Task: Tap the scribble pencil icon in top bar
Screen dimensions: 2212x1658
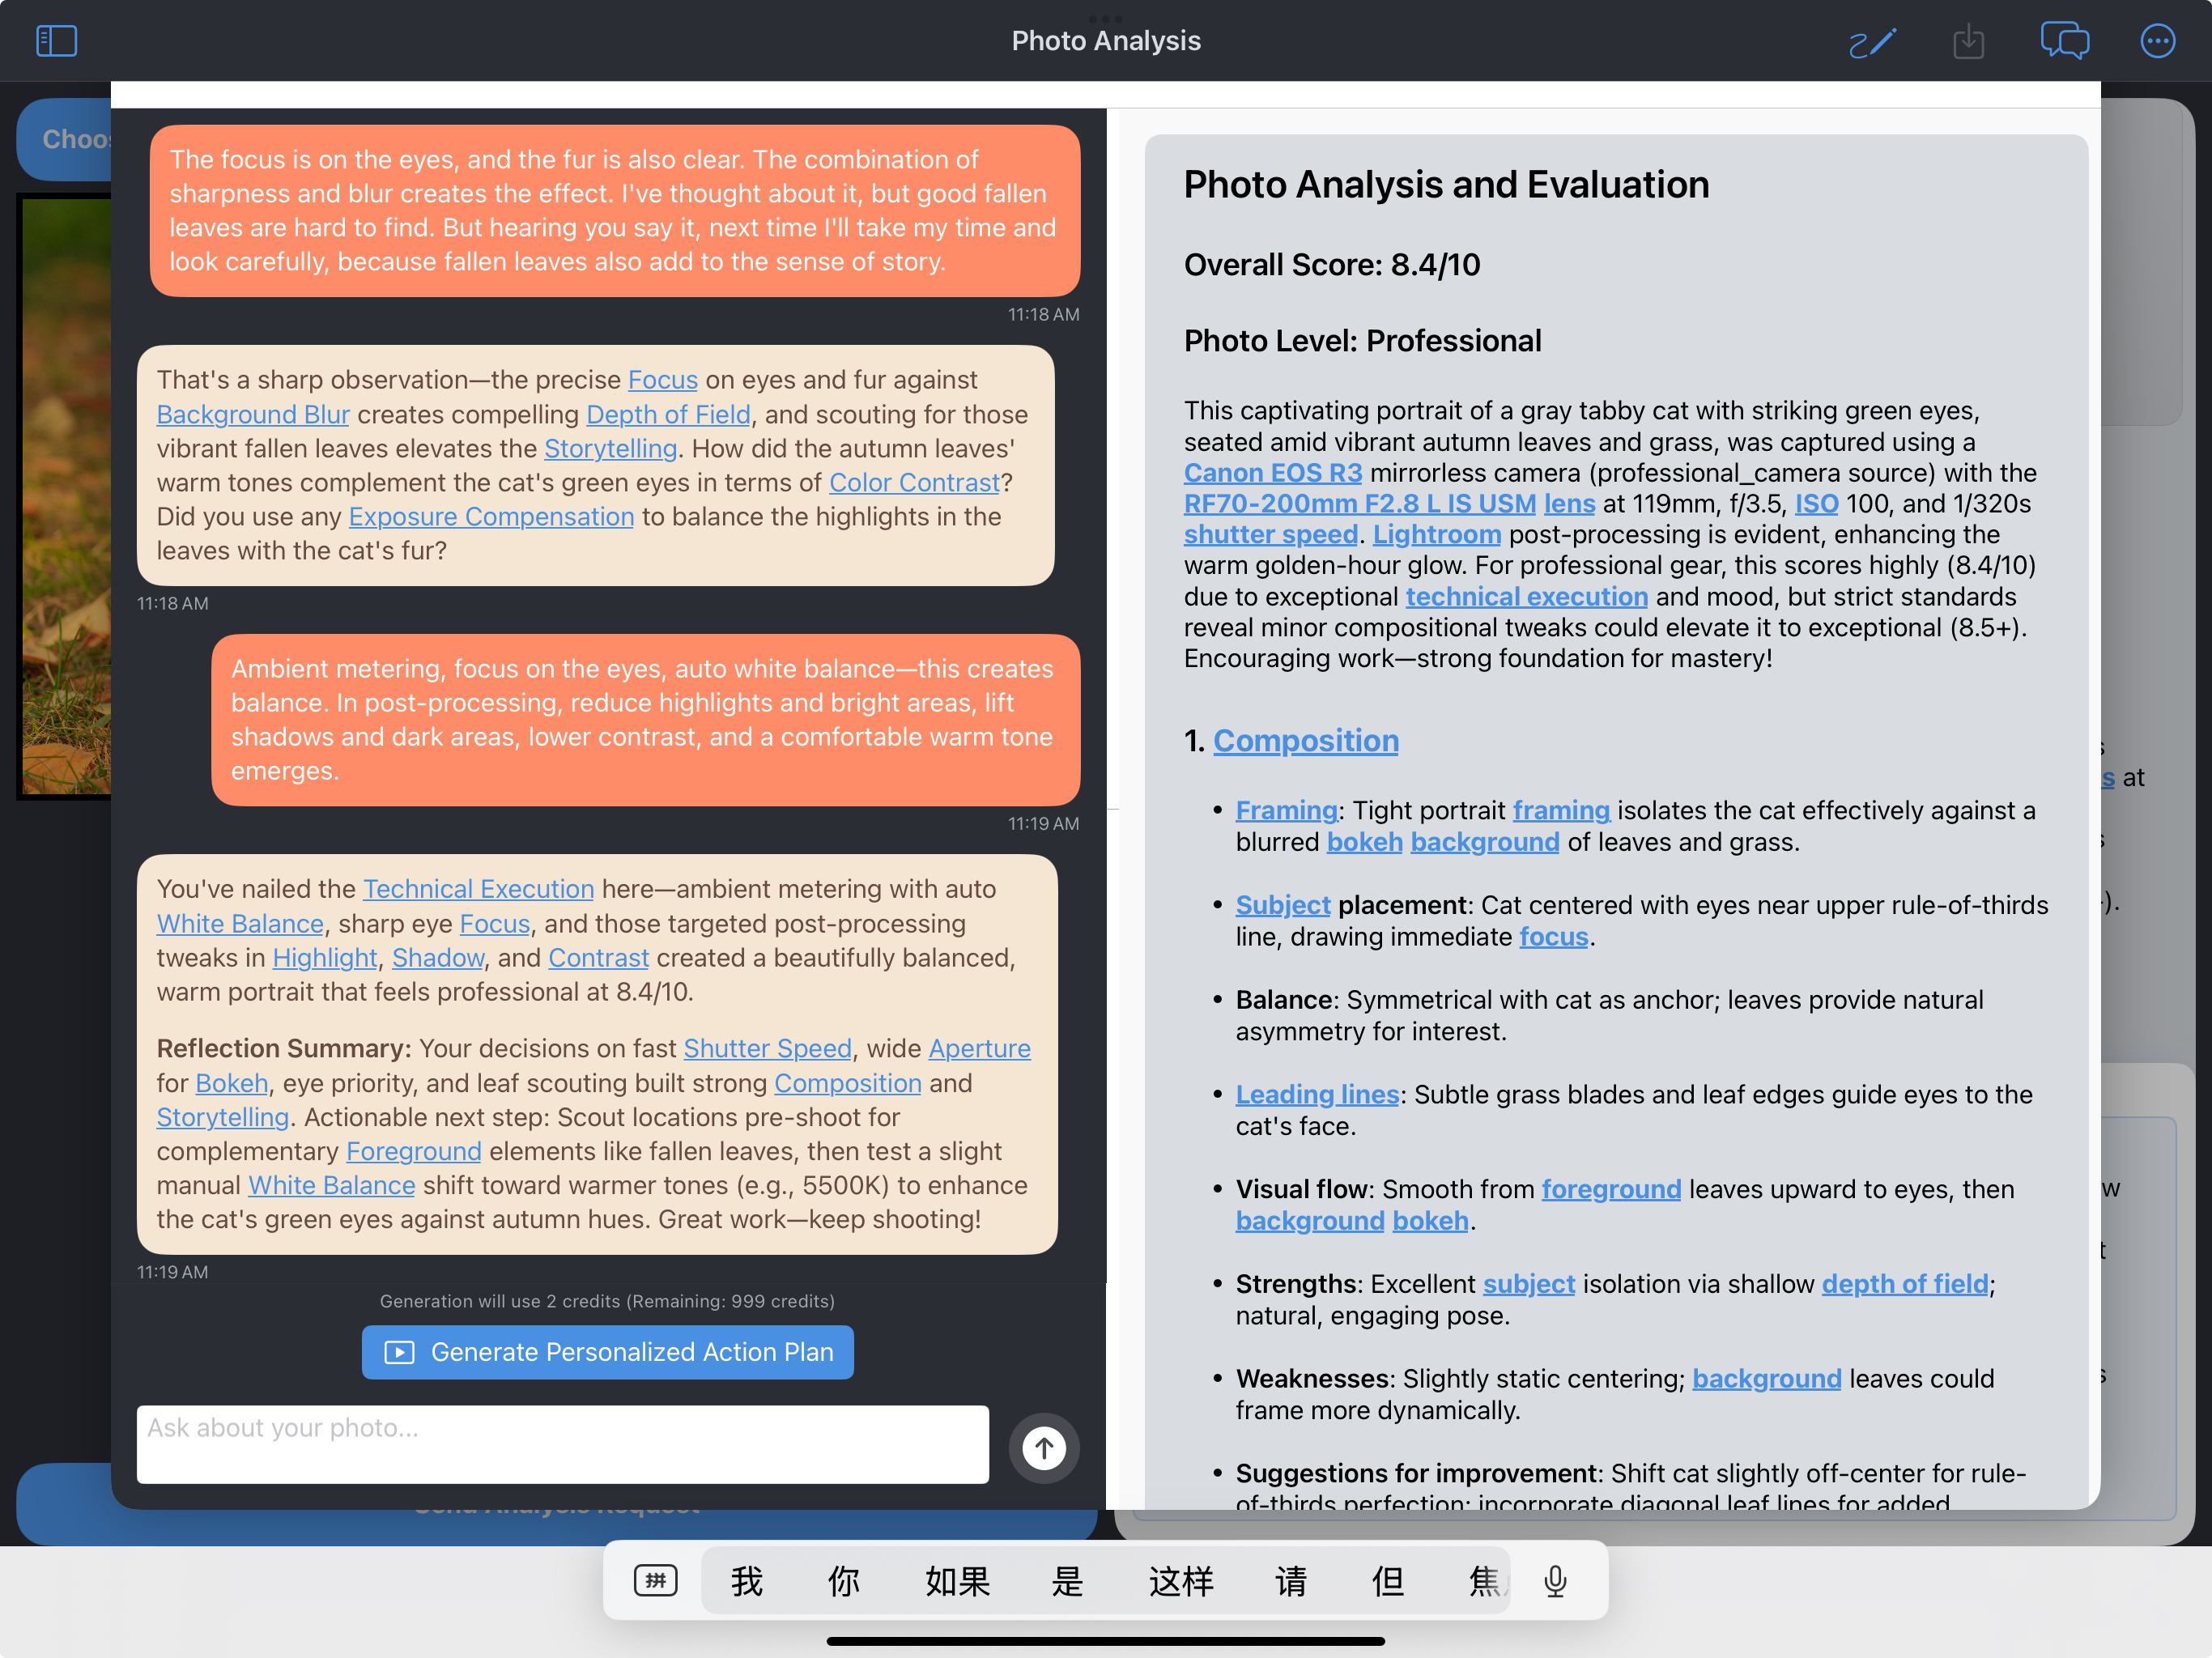Action: click(1872, 41)
